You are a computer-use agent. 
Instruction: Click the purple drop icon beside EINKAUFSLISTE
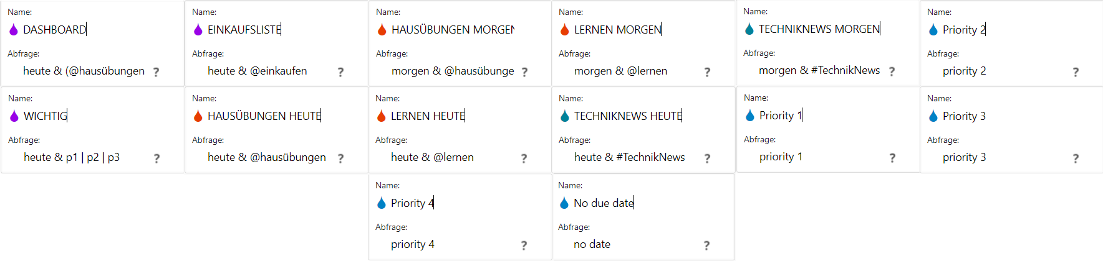[x=198, y=29]
